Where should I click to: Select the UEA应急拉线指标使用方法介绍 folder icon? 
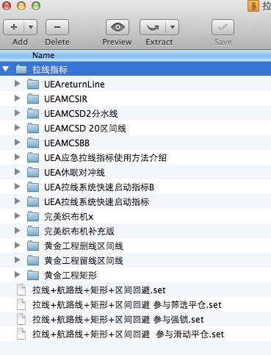tap(33, 157)
